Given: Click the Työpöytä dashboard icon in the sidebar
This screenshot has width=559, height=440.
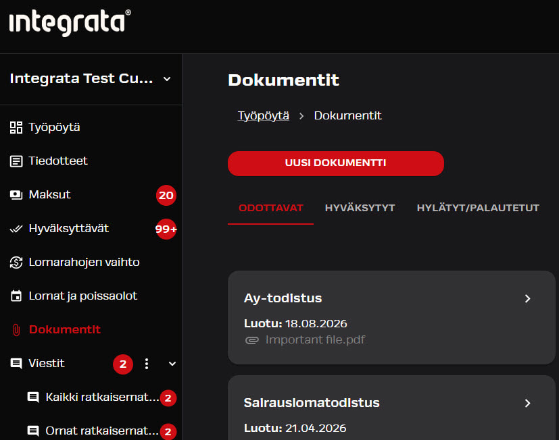Looking at the screenshot, I should point(16,128).
